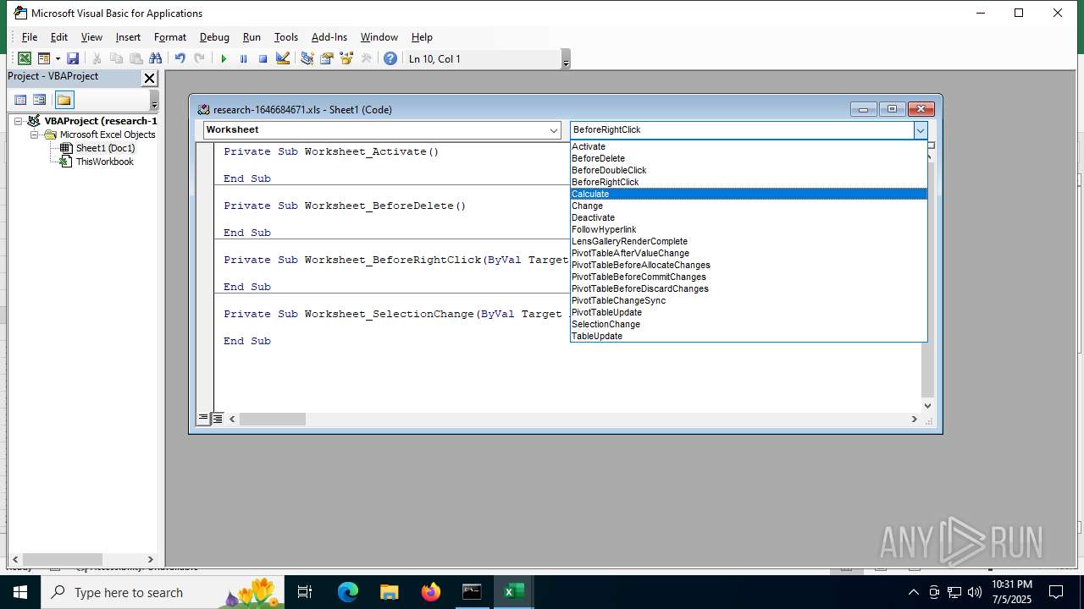Click the Paste toolbar icon
The image size is (1084, 609).
[x=135, y=58]
